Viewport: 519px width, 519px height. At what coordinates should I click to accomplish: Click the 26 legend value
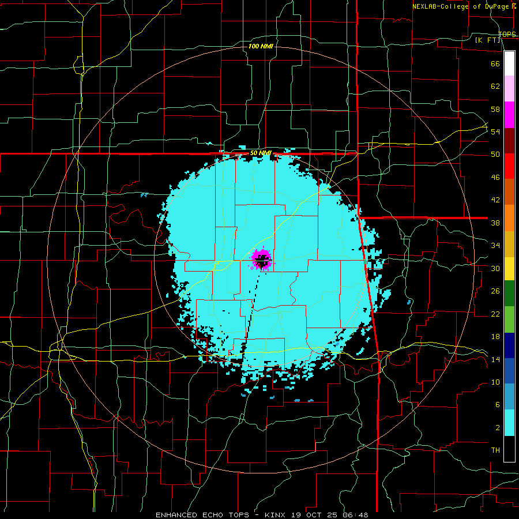point(495,291)
